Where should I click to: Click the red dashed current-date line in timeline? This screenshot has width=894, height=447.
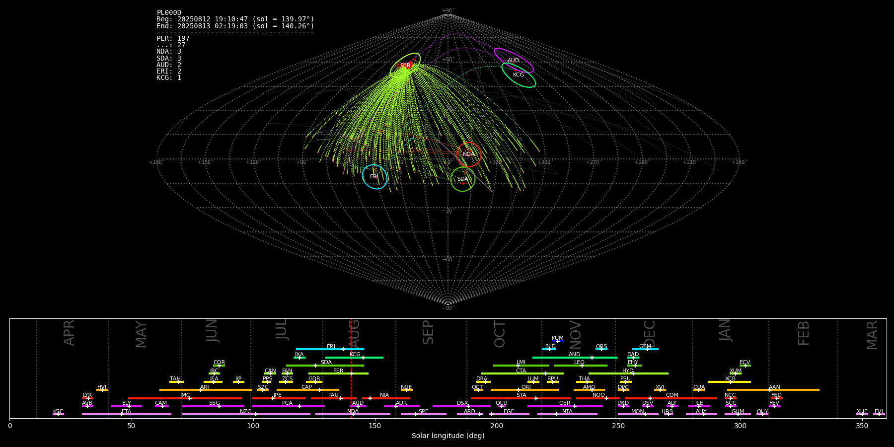[351, 368]
